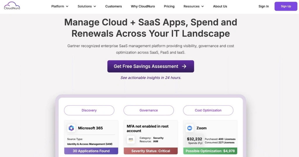Expand the Platform dropdown chevron
299x157 pixels.
coord(67,6)
